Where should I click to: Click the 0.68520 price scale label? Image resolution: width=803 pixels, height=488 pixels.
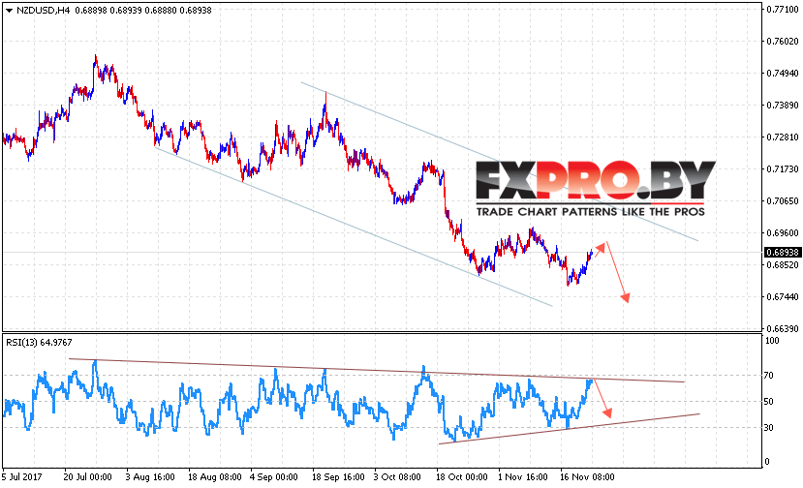click(x=782, y=264)
